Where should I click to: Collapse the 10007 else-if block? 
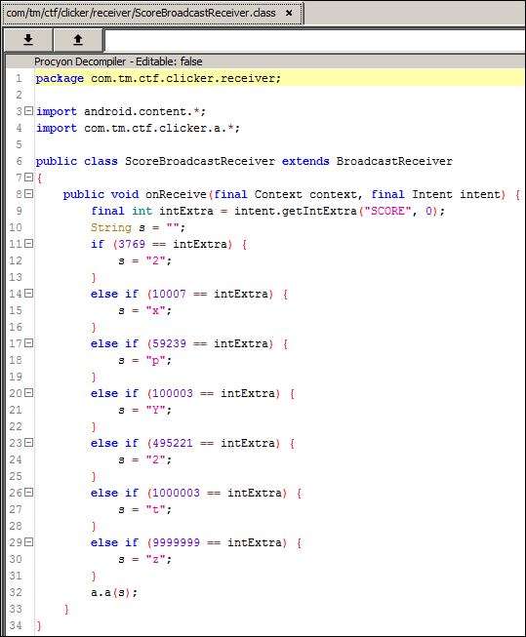point(28,294)
